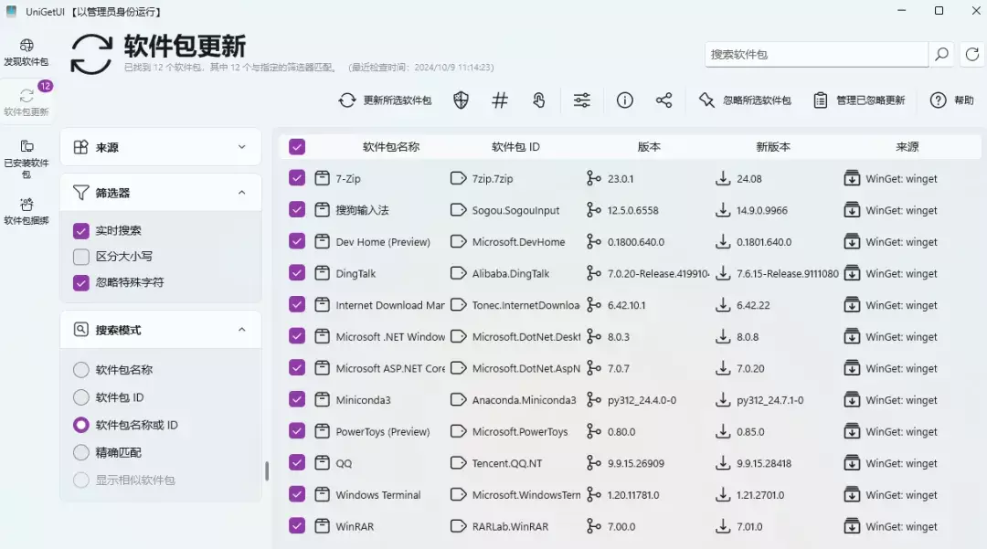The height and width of the screenshot is (549, 987).
Task: Select the 搜狗输入法 package row name
Action: [362, 210]
